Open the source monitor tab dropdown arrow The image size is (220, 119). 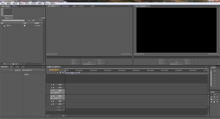point(58,6)
